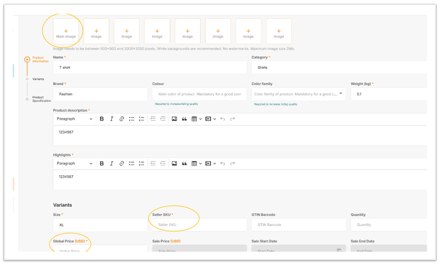Image resolution: width=440 pixels, height=269 pixels.
Task: Add block quote in Highlights editor
Action: (x=184, y=163)
